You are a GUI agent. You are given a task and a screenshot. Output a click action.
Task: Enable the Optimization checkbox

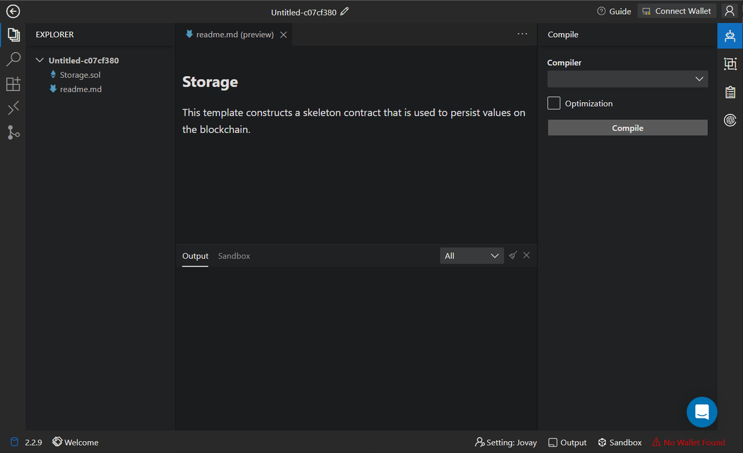(x=554, y=103)
